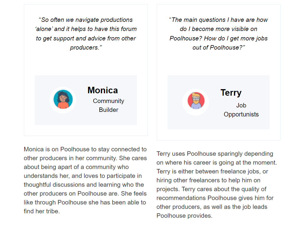
Task: Click Monica's avatar icon
Action: coord(63,100)
